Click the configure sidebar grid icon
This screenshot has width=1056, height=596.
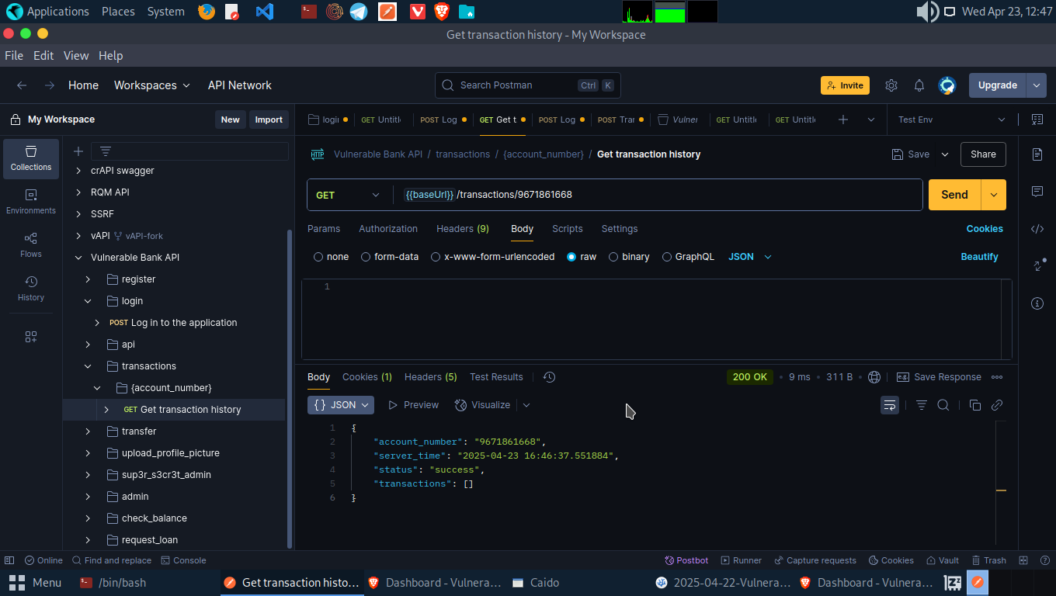31,337
